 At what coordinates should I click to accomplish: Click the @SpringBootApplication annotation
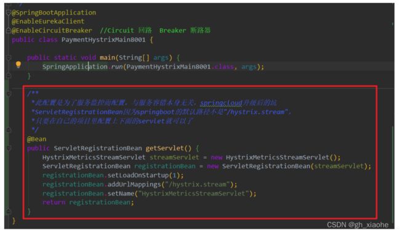(54, 12)
